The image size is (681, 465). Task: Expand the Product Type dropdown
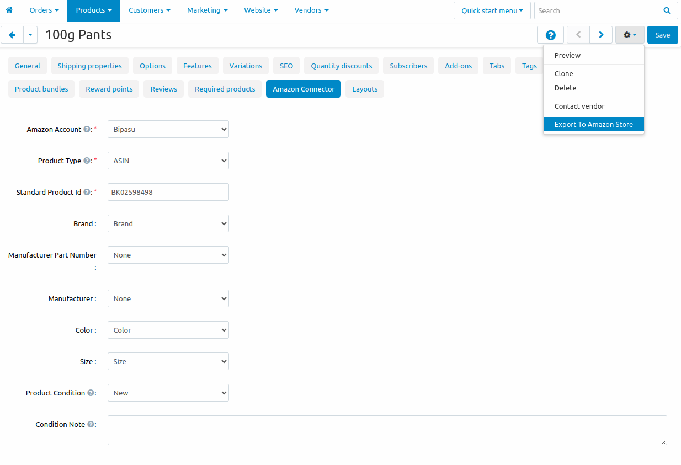(168, 161)
